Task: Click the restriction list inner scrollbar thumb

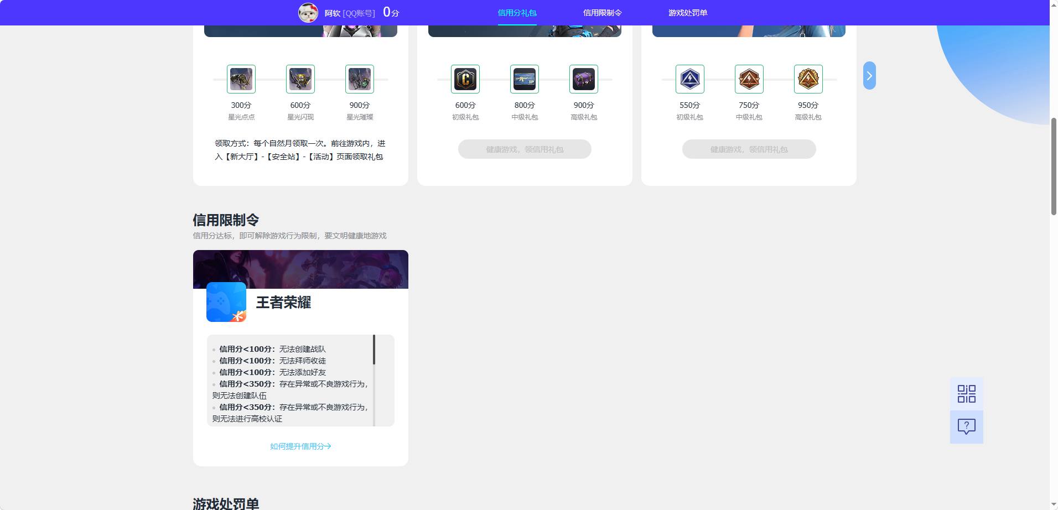Action: (374, 350)
